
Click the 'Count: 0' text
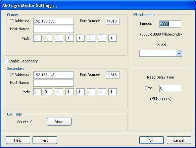click(x=24, y=122)
